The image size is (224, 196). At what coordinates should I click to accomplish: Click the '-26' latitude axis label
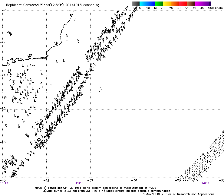click(x=3, y=109)
